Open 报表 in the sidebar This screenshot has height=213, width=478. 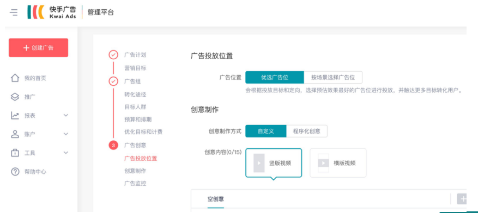[30, 115]
